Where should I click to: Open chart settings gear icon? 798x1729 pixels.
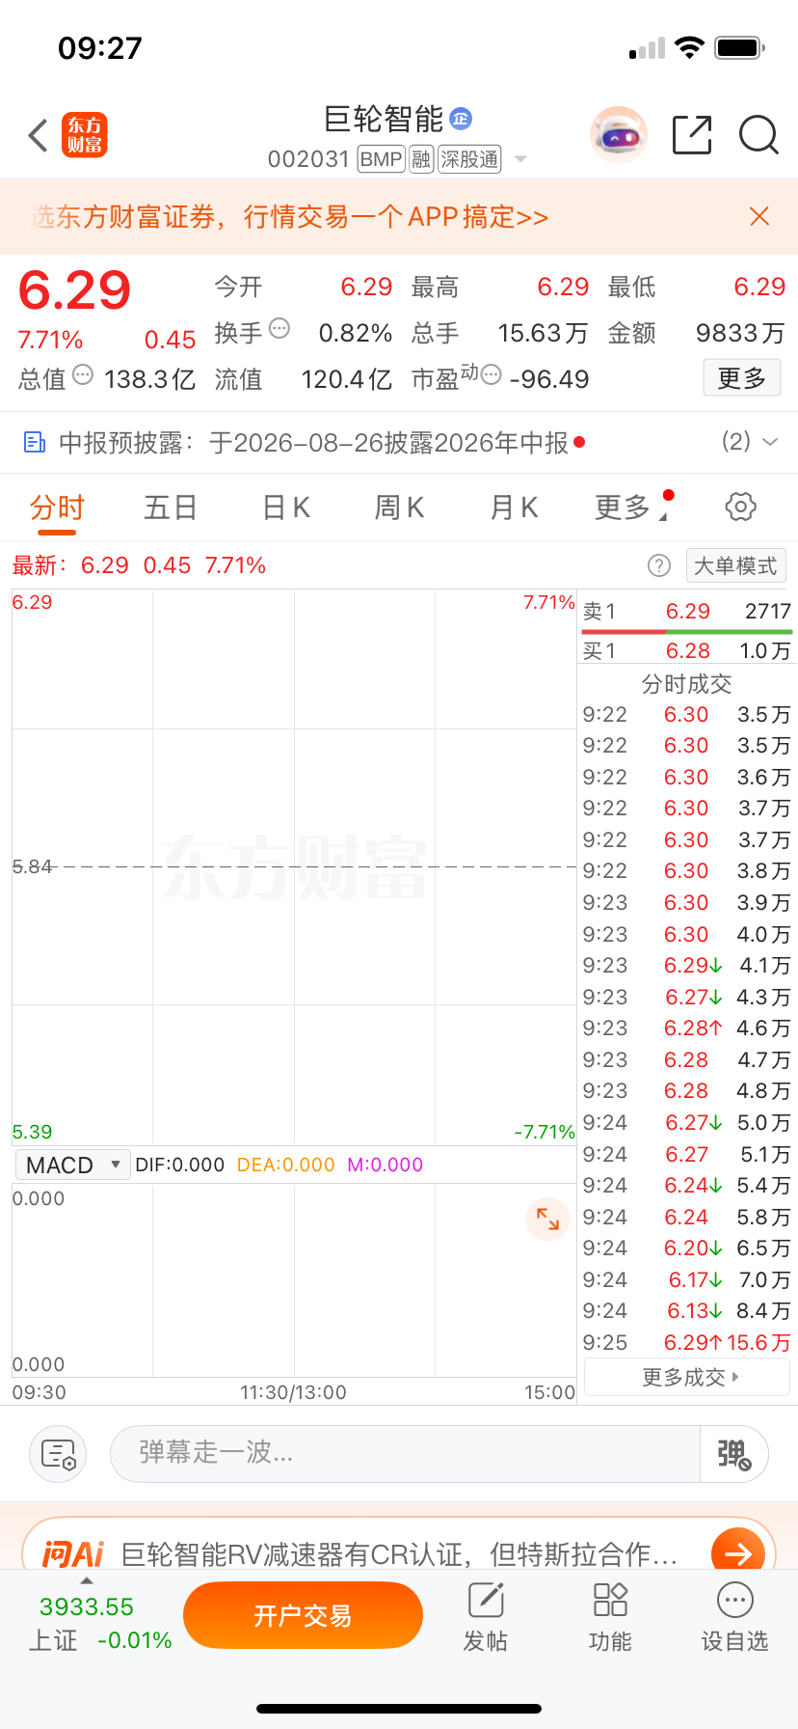point(740,507)
